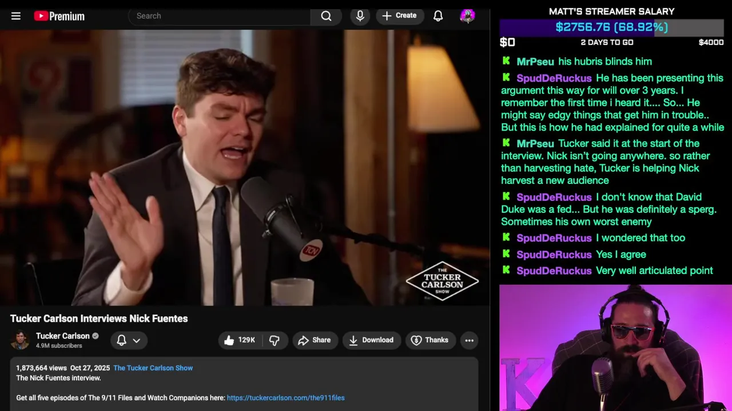Open the account avatar menu
732x411 pixels.
coord(468,16)
